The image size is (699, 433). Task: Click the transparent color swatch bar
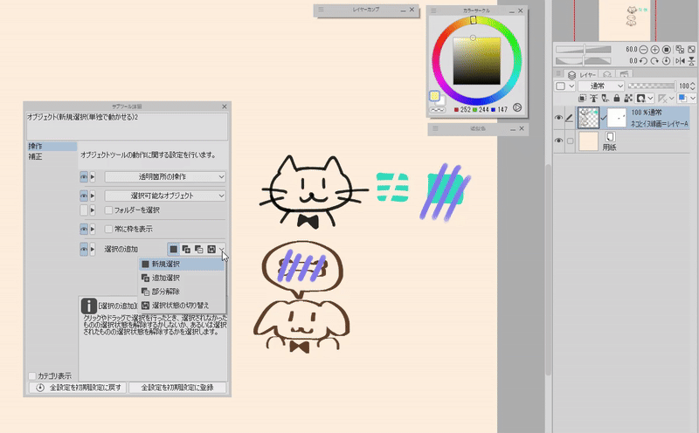437,110
